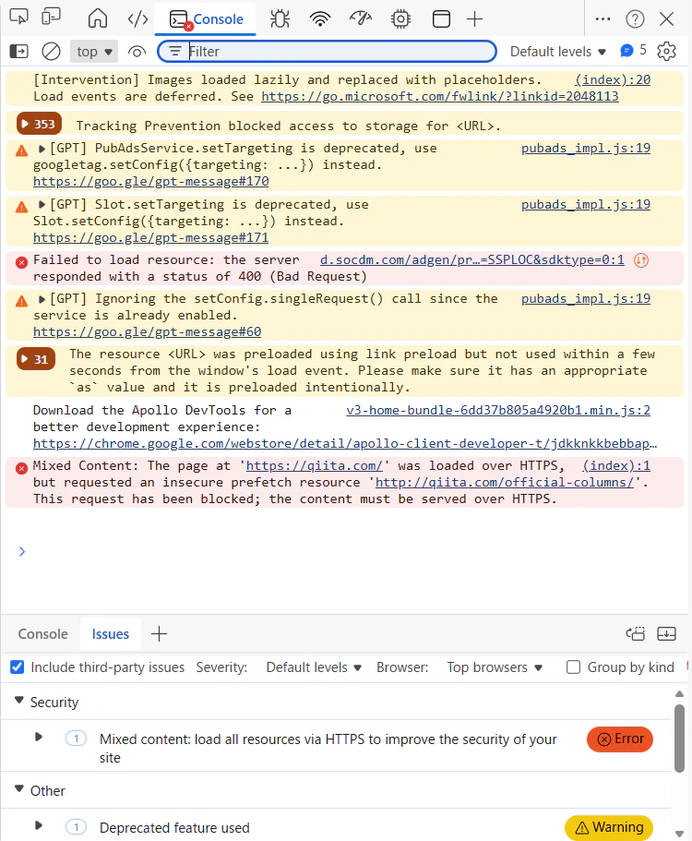
Task: Click the yellow Warning badge
Action: [608, 827]
